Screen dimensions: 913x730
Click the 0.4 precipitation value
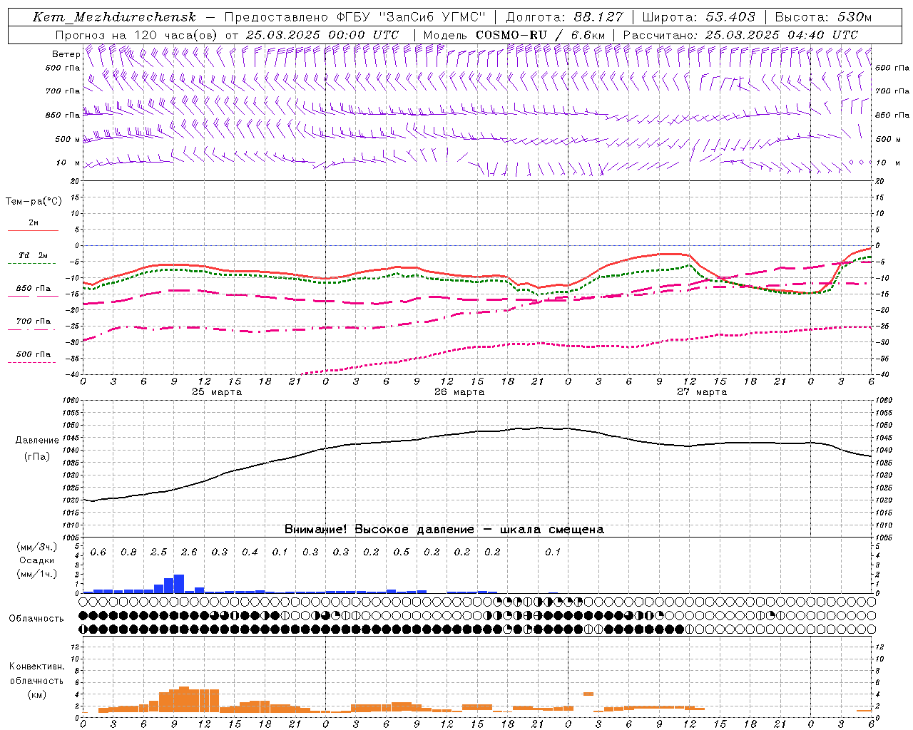[250, 552]
